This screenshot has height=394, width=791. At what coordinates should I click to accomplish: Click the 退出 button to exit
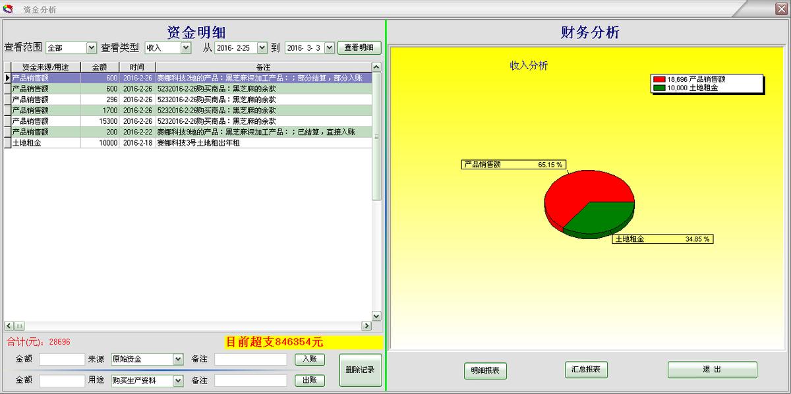click(x=712, y=370)
